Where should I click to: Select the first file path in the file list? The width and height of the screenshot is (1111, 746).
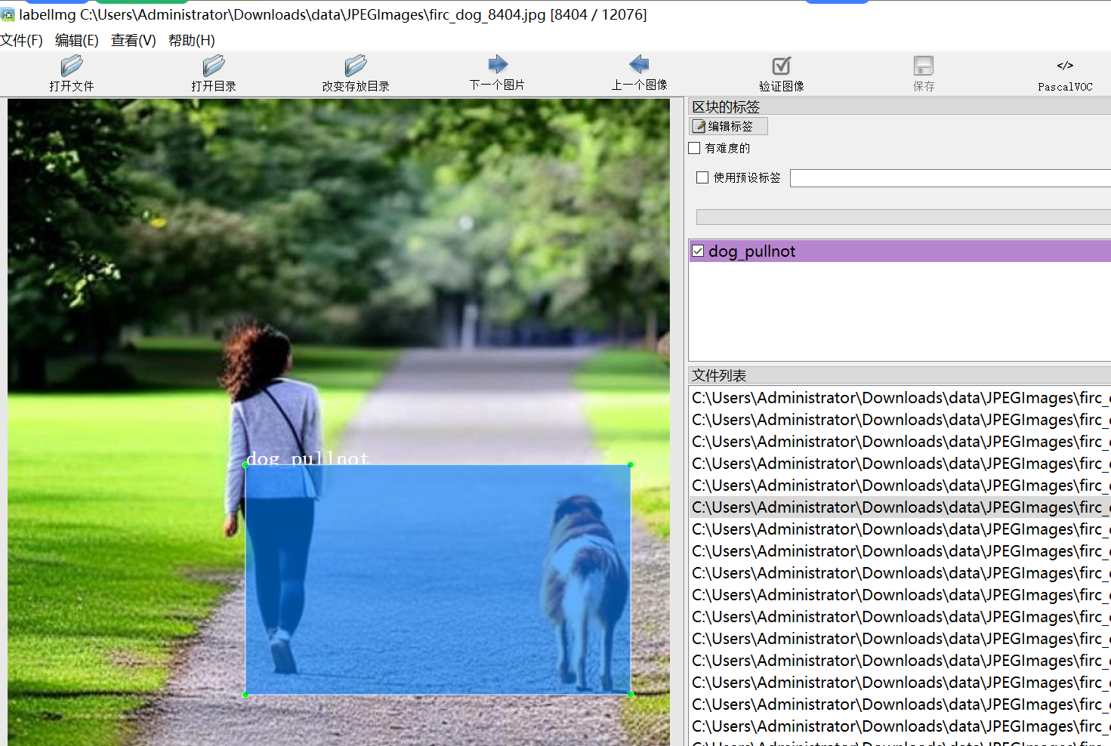[900, 398]
